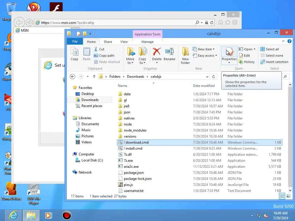Viewport: 295px width, 221px height.
Task: Click the Up arrow navigation button
Action: click(94, 77)
